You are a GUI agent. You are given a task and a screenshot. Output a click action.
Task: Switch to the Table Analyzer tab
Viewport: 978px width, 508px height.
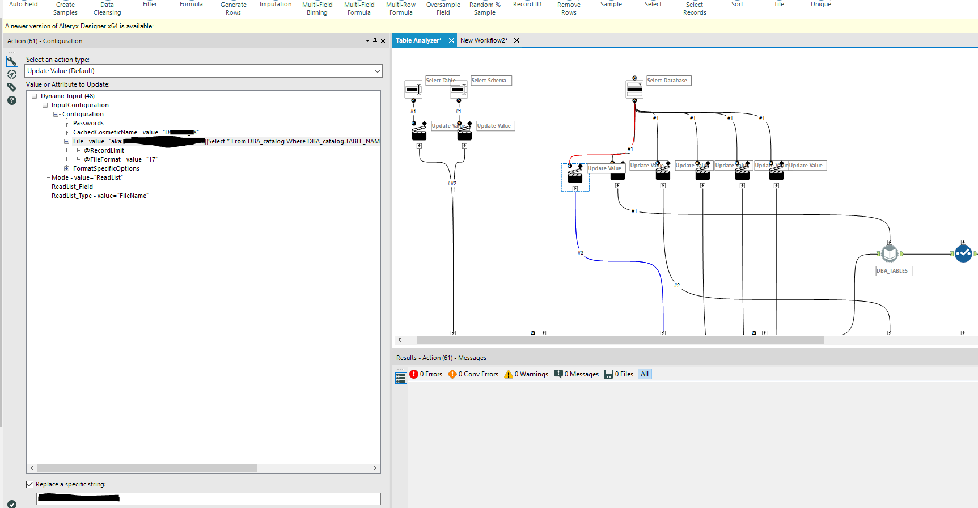click(418, 40)
